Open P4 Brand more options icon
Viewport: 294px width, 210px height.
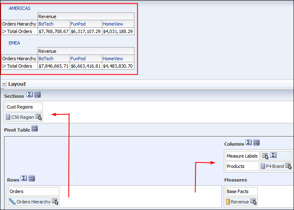tap(288, 166)
